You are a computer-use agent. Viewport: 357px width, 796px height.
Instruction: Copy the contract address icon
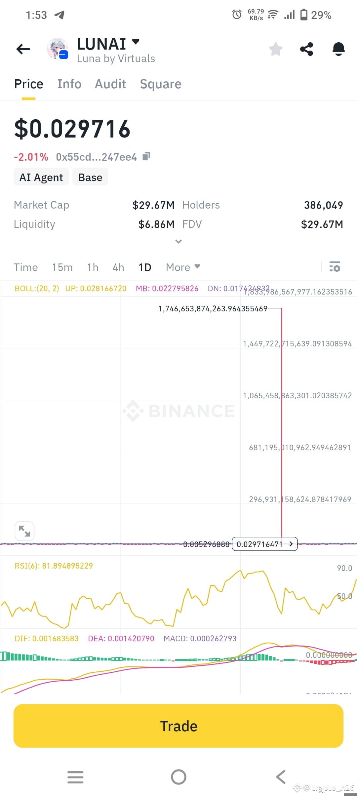146,156
